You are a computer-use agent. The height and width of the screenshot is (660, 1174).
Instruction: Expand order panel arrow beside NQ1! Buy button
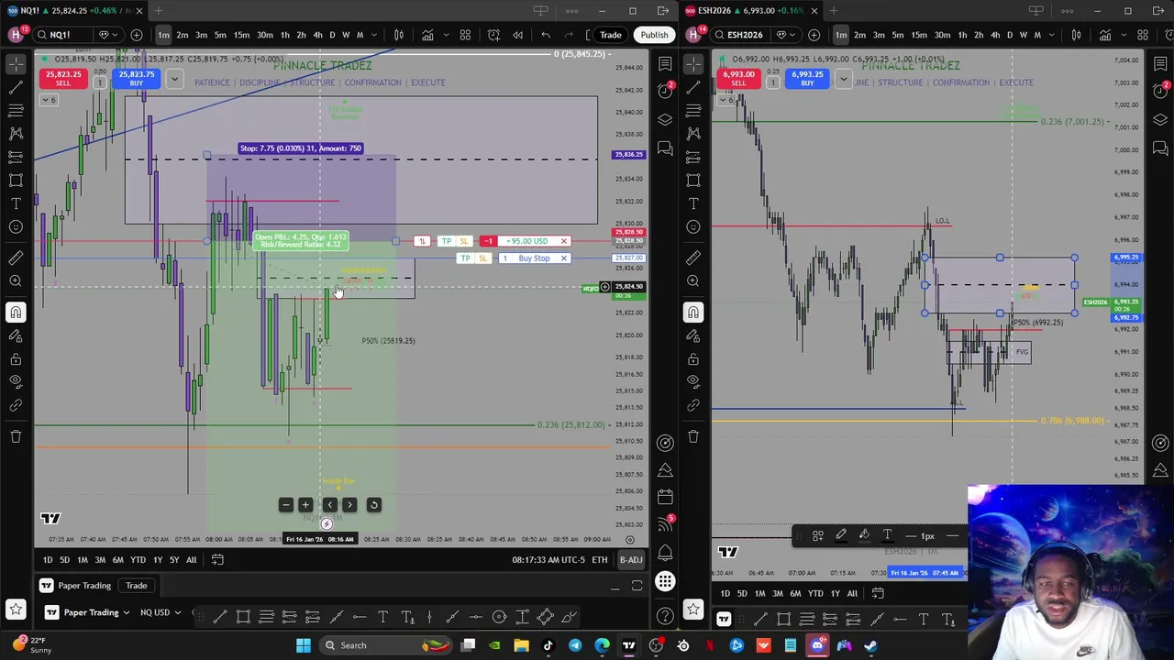174,79
